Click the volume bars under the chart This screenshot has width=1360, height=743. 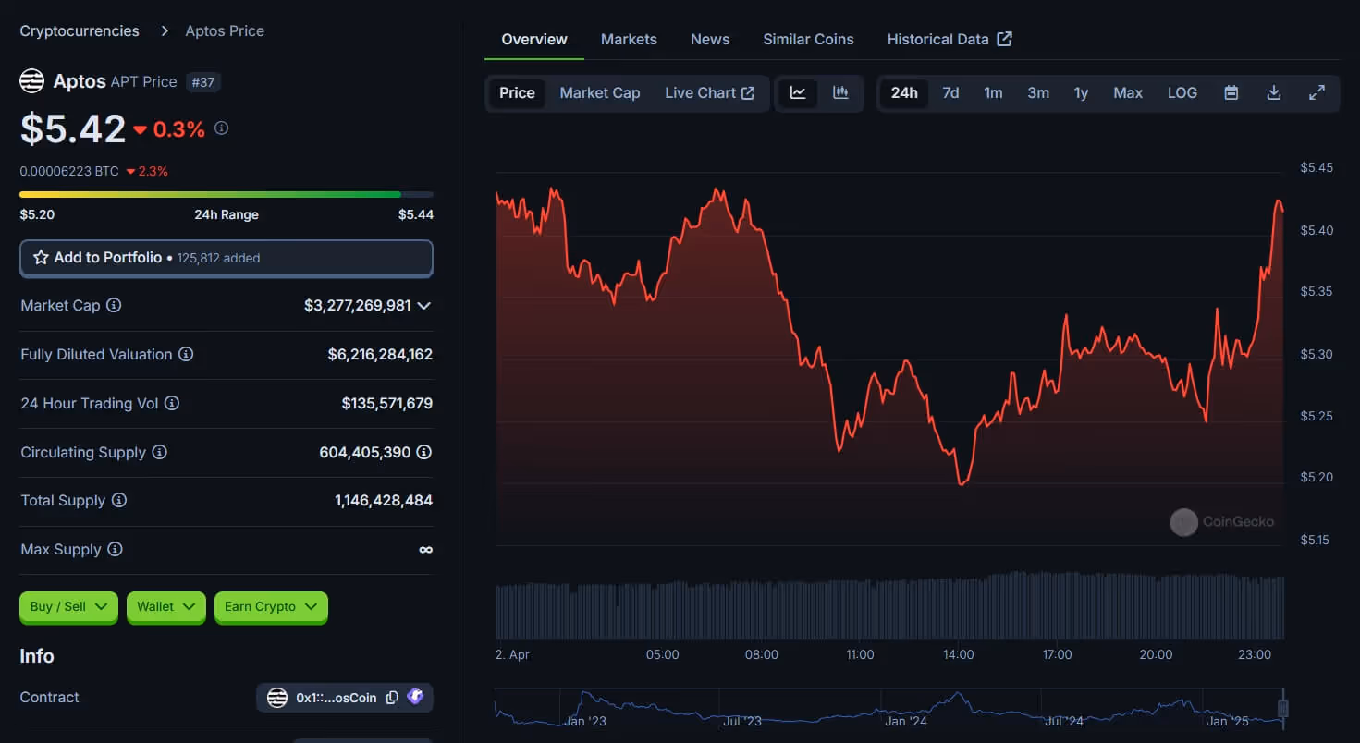[x=889, y=606]
